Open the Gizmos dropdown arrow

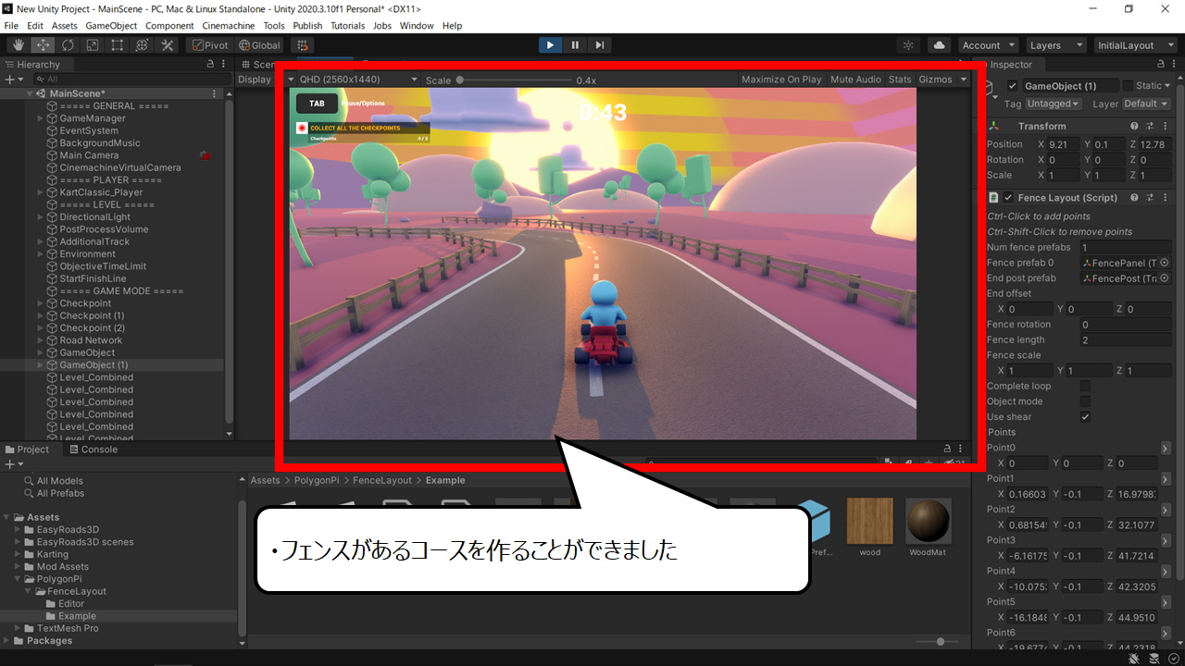(x=964, y=80)
